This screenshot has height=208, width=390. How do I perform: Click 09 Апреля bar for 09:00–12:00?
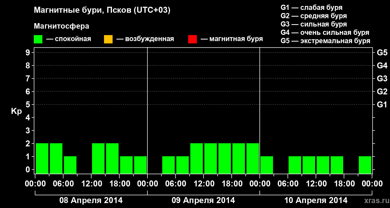(197, 158)
